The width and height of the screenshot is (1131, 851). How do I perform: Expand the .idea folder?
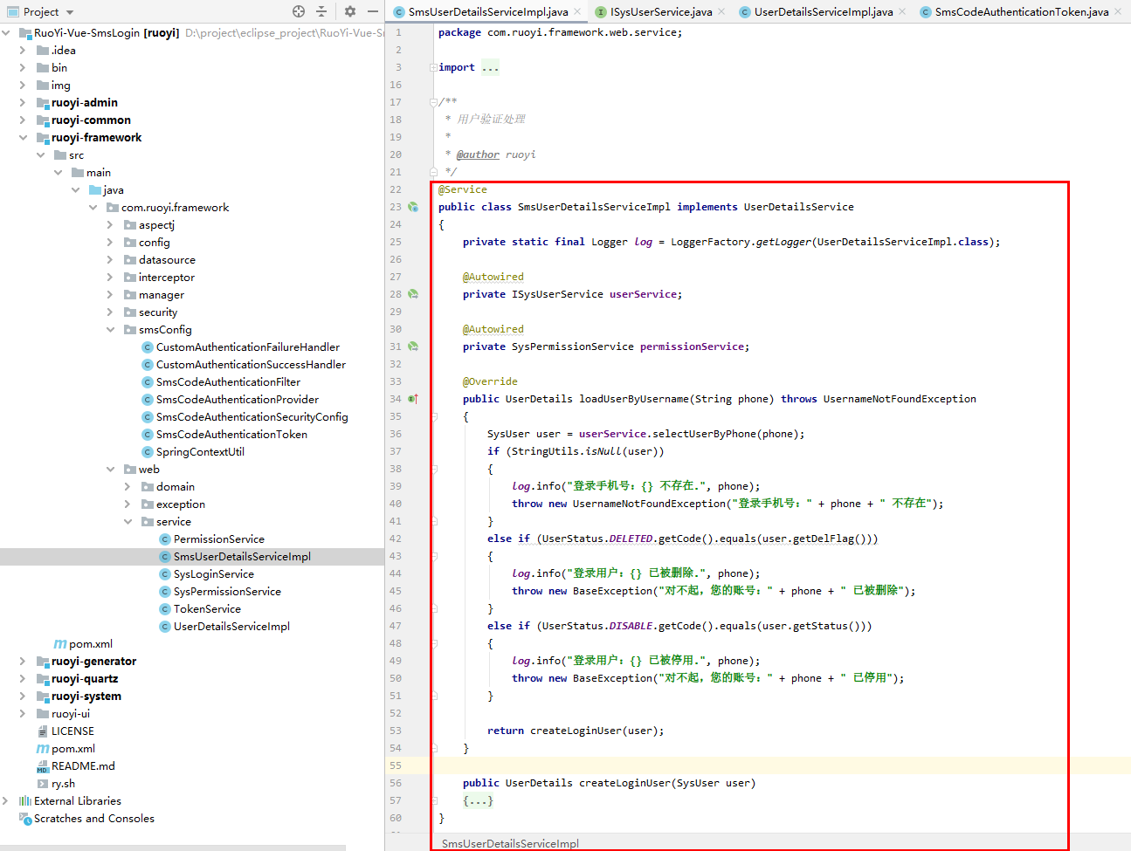tap(23, 51)
